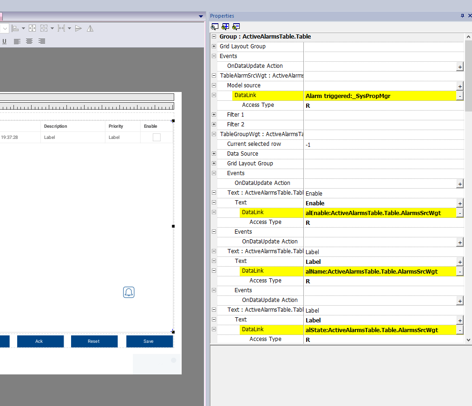Click the center/move four-arrow toolbar icon
The image size is (472, 406).
coord(32,28)
